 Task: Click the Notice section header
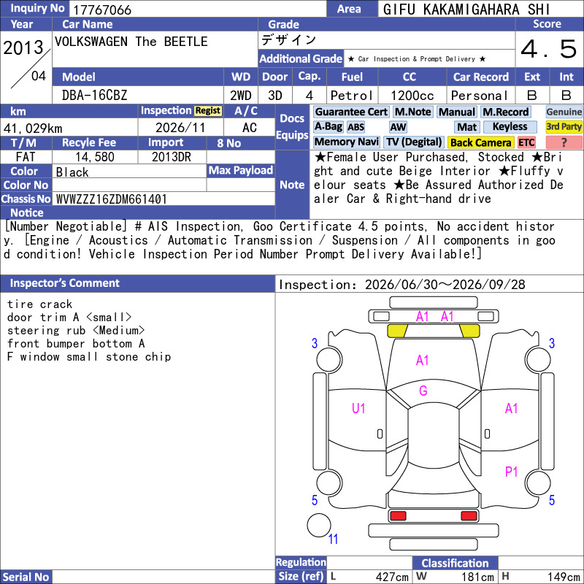click(x=27, y=212)
